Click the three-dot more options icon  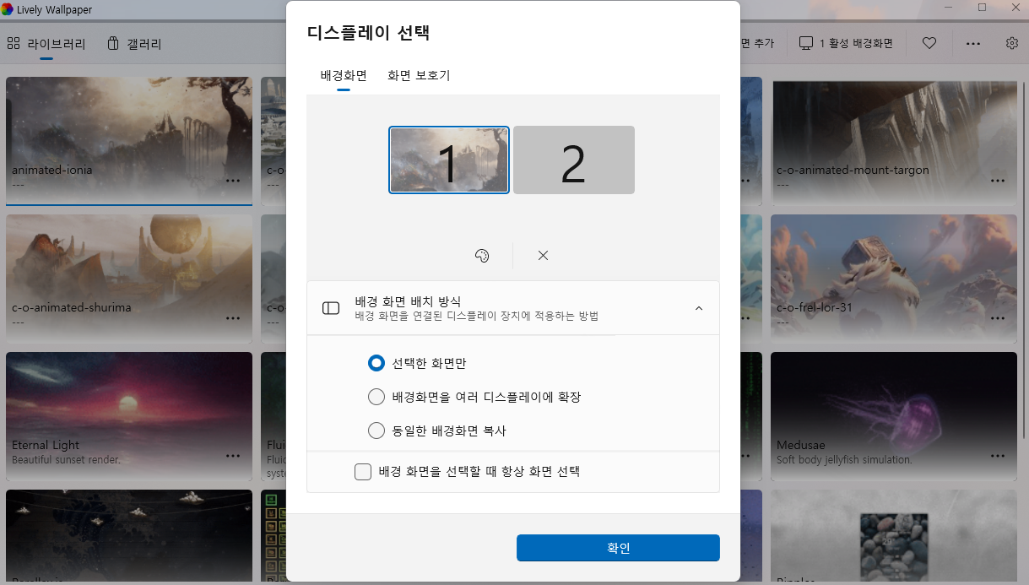(972, 43)
